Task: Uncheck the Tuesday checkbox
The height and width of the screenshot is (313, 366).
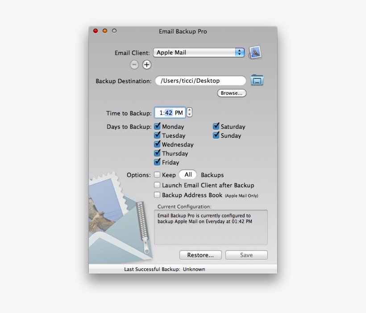Action: coord(157,135)
